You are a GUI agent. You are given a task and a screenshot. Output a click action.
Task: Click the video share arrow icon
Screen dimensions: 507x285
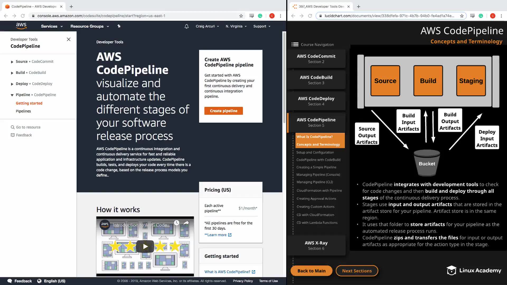(x=186, y=223)
